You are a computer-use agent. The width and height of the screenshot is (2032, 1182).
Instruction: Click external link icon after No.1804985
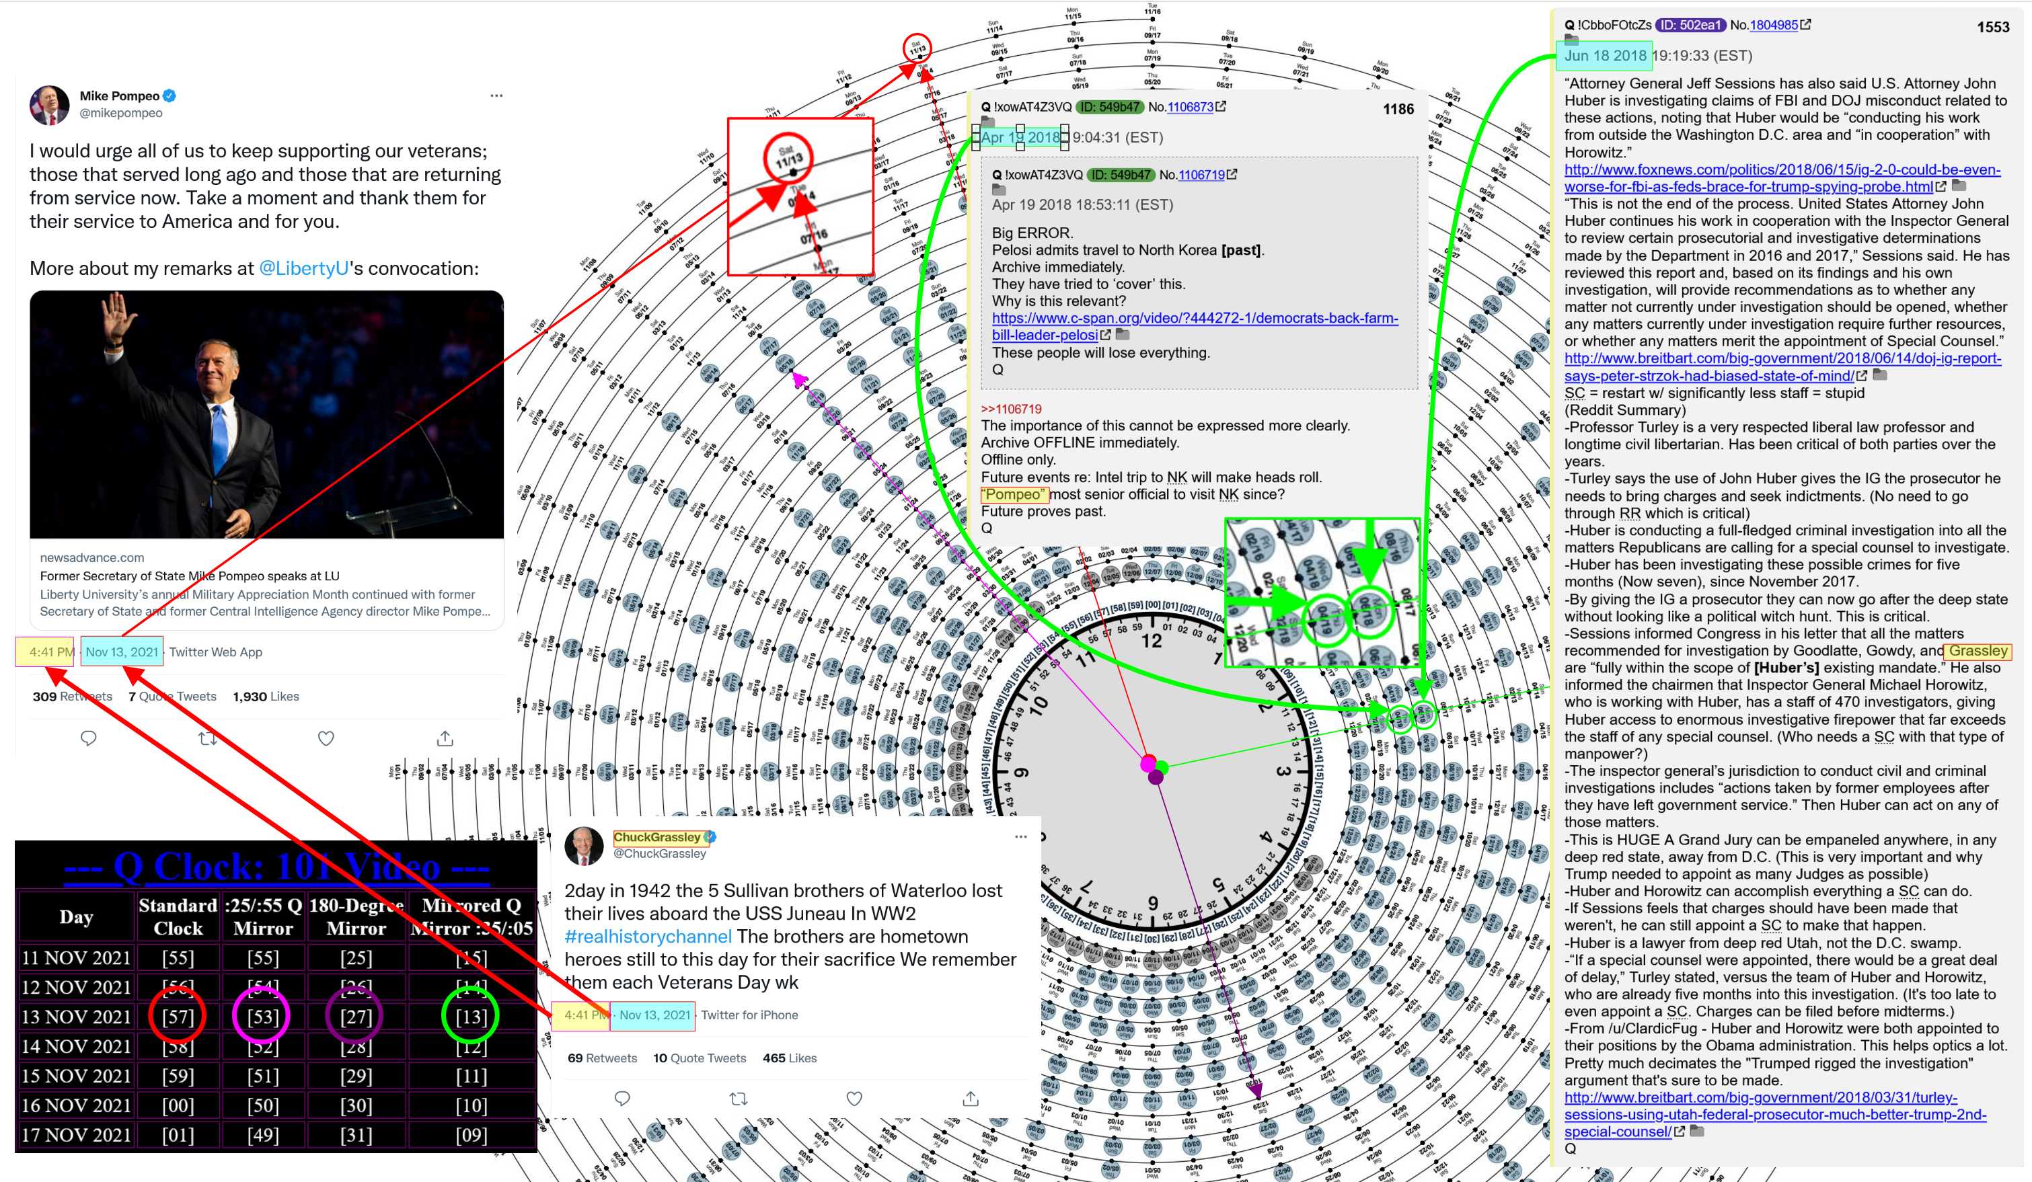coord(1806,25)
